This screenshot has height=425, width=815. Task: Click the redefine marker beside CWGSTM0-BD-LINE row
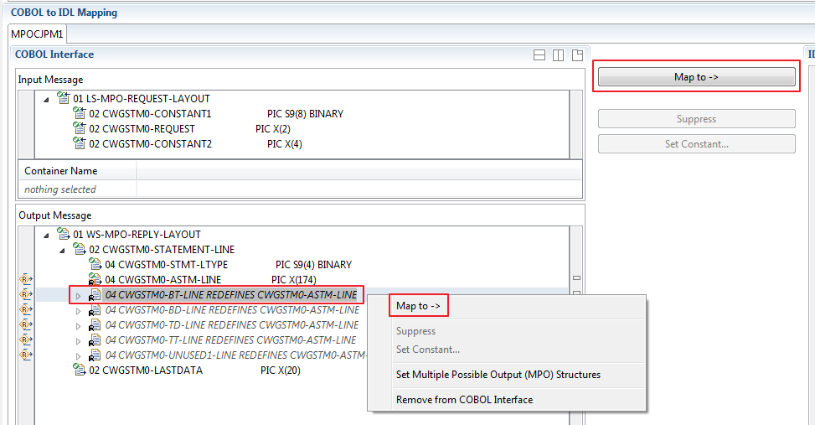(26, 309)
